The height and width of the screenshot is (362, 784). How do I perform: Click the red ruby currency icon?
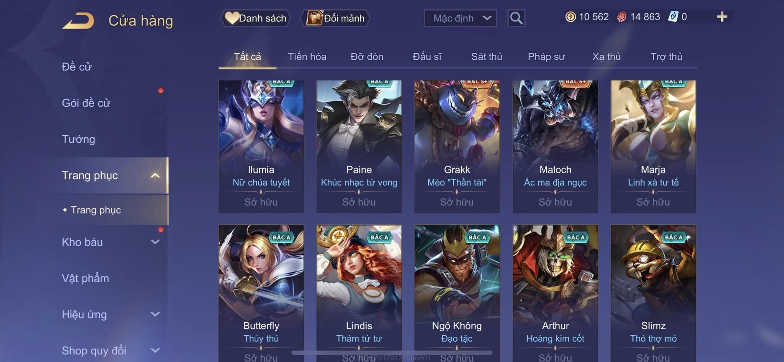click(622, 17)
